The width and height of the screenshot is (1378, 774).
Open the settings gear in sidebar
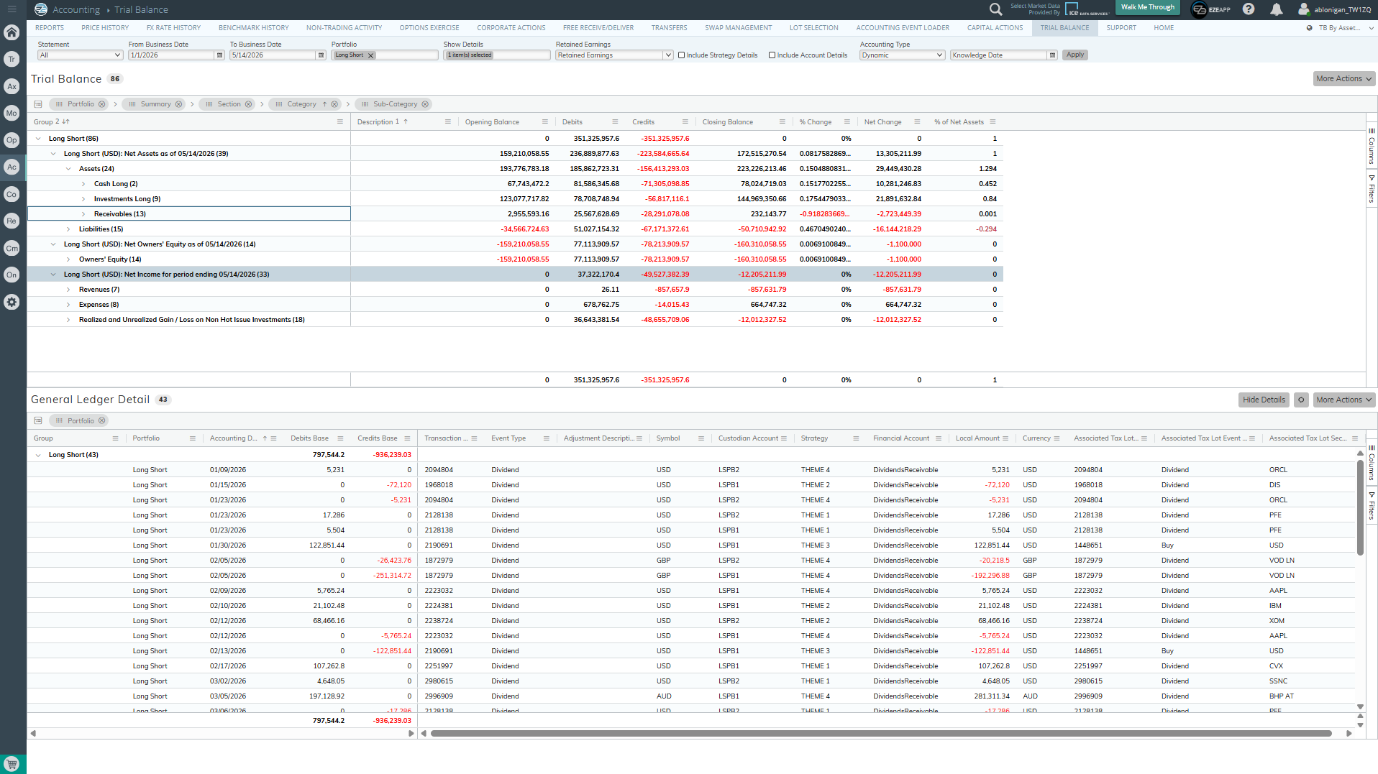point(12,302)
